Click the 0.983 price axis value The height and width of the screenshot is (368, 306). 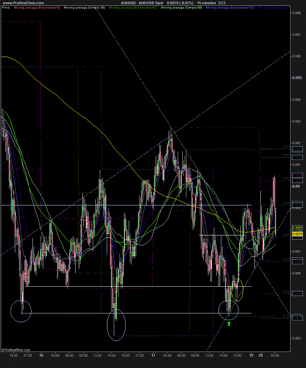(x=296, y=338)
